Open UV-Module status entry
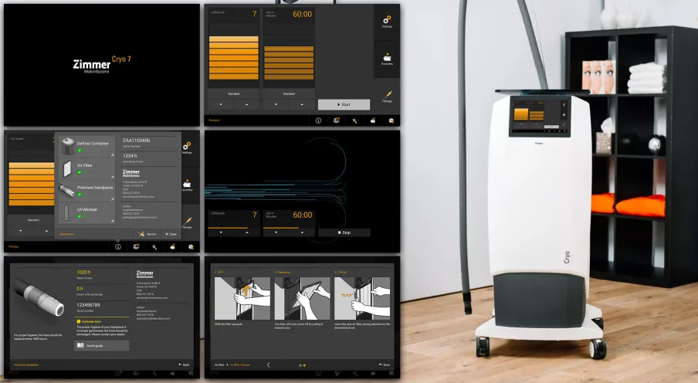Screen dimensions: 698x383 pyautogui.click(x=86, y=213)
